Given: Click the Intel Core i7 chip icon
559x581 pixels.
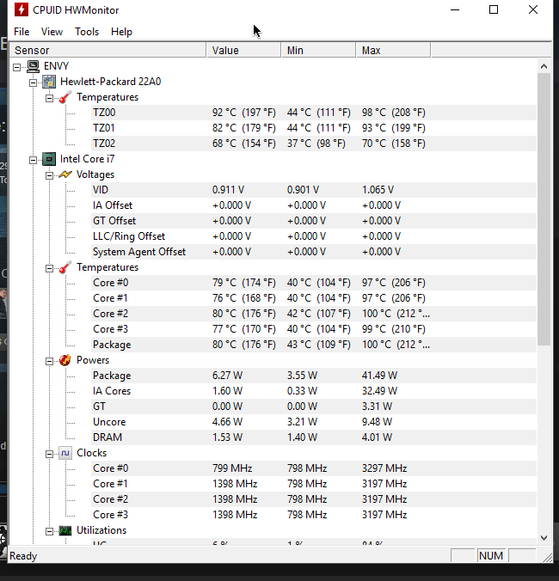Looking at the screenshot, I should [x=49, y=159].
